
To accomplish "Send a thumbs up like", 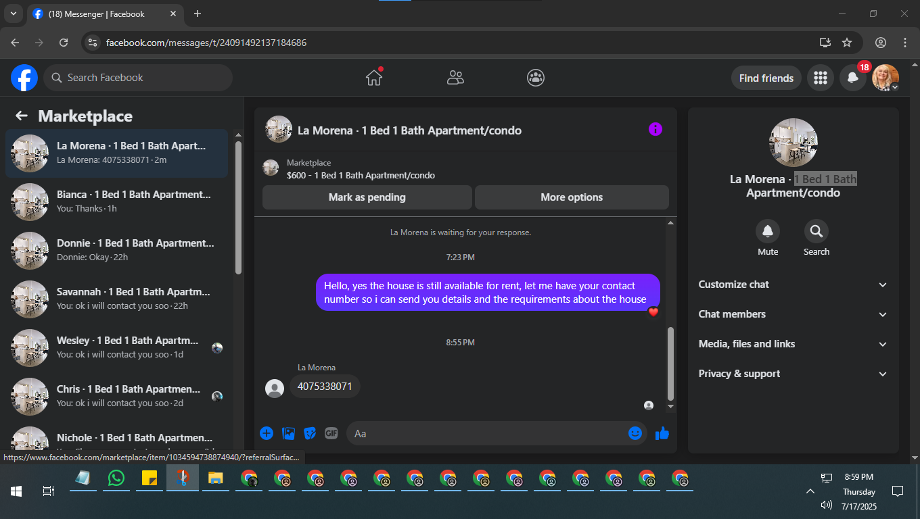I will 662,433.
